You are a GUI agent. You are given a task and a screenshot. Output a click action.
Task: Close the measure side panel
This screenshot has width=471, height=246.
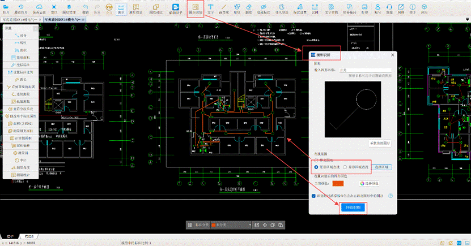pyautogui.click(x=36, y=28)
